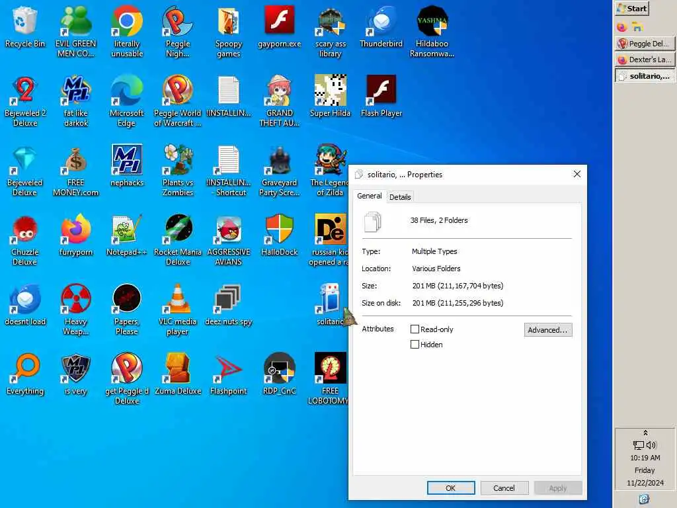Select the Chuzzle Deluxe shortcut
The image size is (677, 508).
pos(25,240)
